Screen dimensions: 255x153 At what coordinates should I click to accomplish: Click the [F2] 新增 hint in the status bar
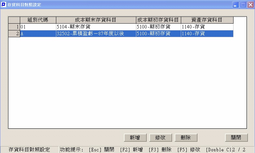[131, 149]
